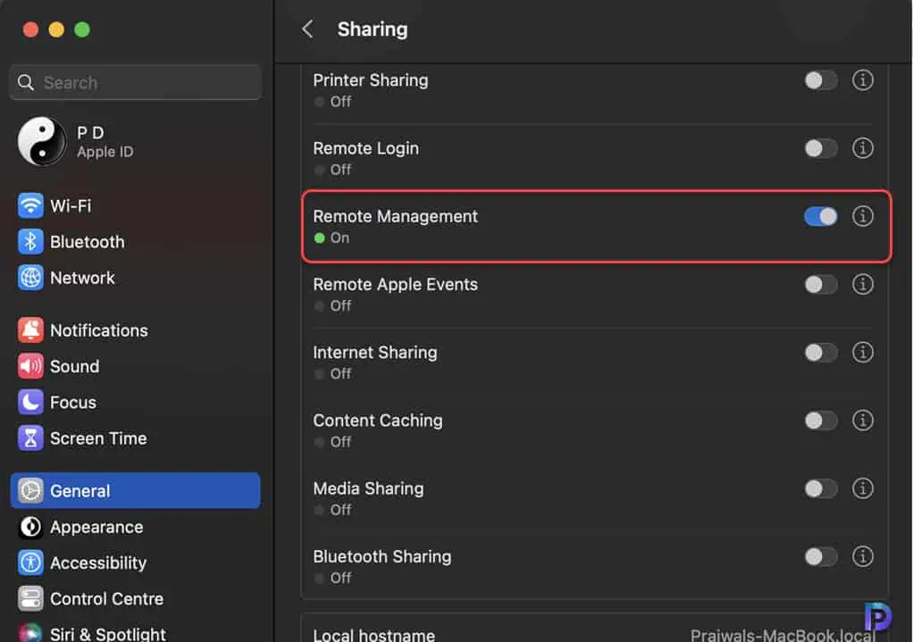This screenshot has width=913, height=642.
Task: Click the Local hostname label
Action: point(373,635)
